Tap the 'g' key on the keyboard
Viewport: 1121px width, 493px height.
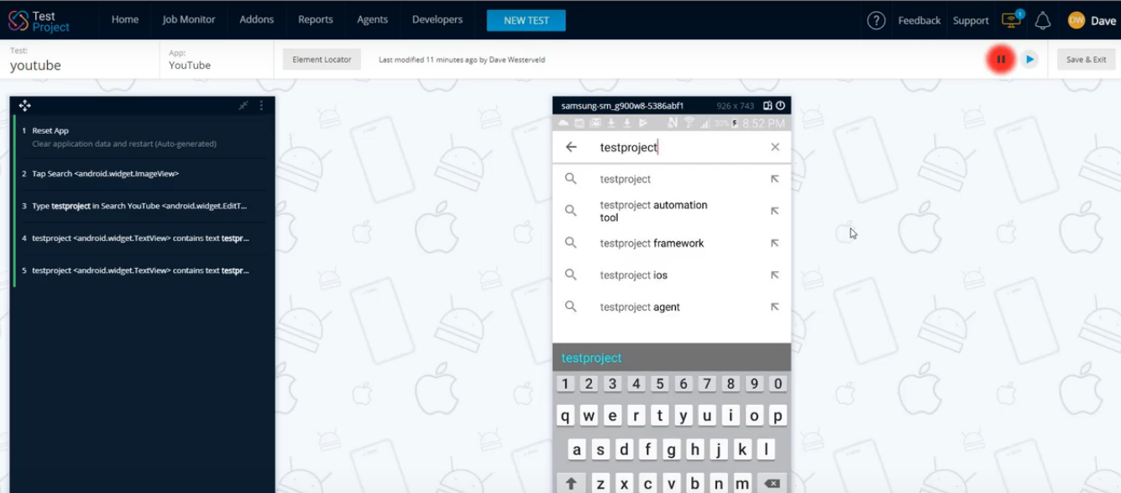(672, 449)
